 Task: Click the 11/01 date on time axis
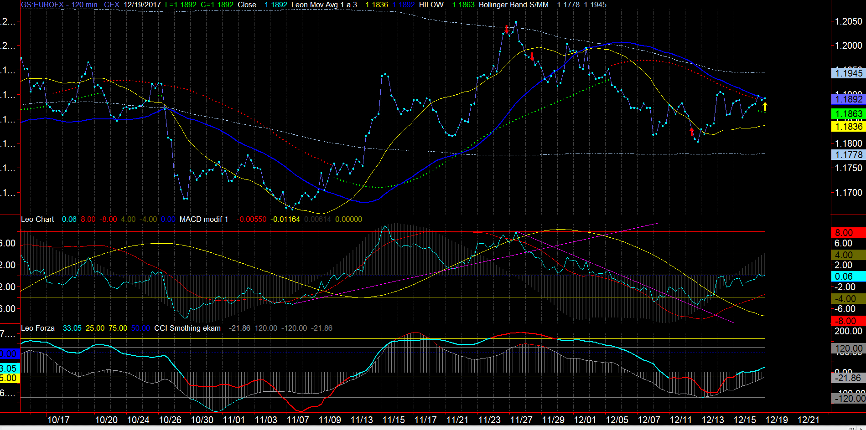pos(234,420)
